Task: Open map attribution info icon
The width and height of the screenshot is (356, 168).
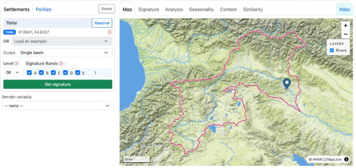Action: pyautogui.click(x=346, y=160)
